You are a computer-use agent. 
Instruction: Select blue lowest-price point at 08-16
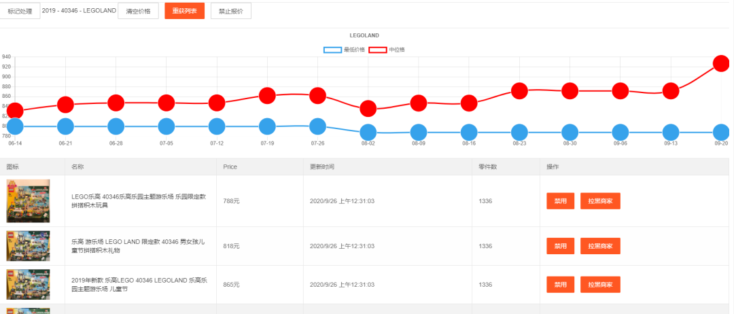coord(469,133)
